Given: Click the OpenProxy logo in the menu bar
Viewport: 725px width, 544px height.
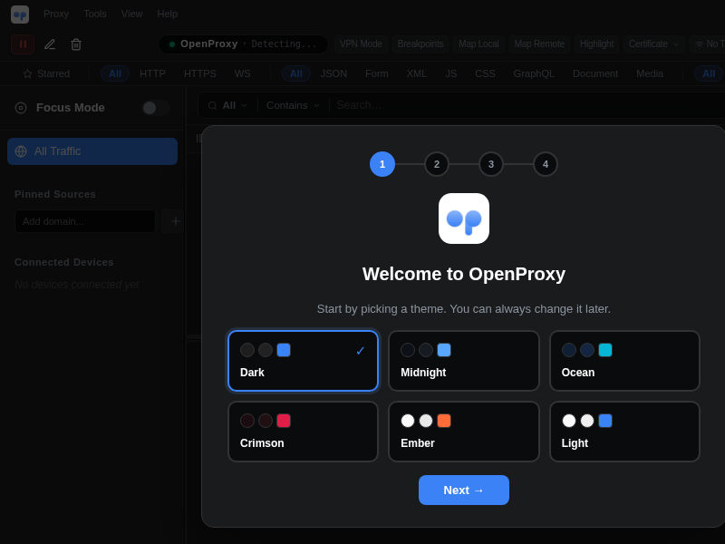Looking at the screenshot, I should point(20,15).
